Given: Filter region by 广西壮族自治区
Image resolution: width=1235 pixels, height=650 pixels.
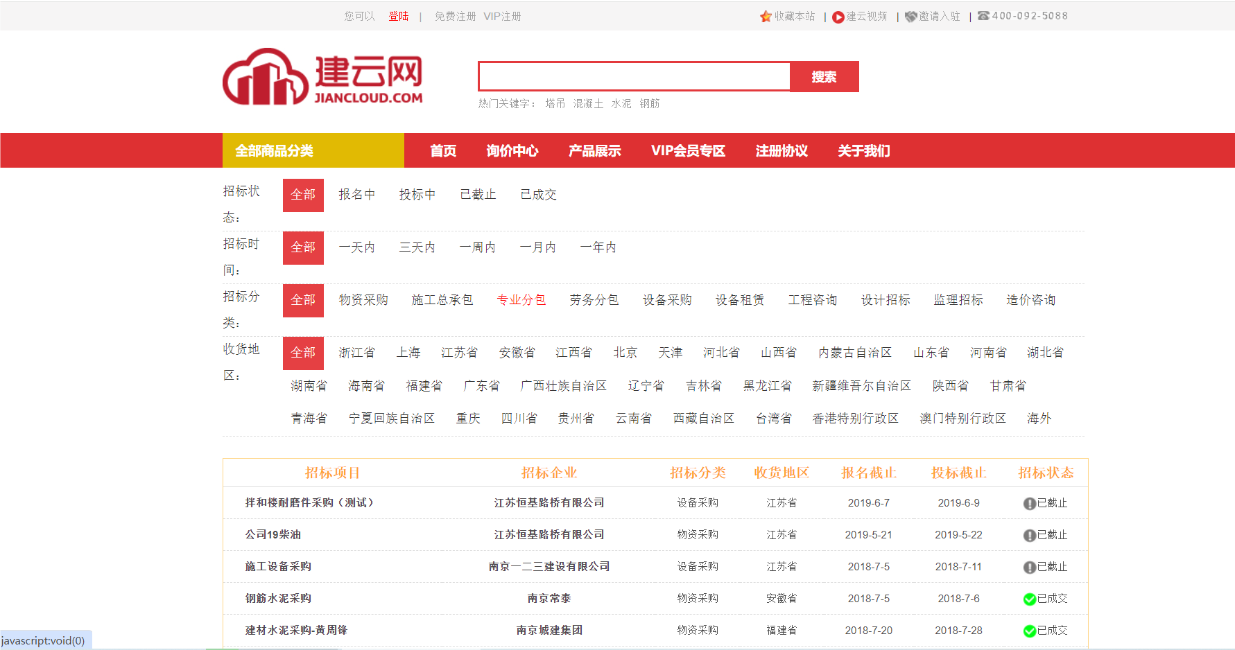Looking at the screenshot, I should click(564, 386).
